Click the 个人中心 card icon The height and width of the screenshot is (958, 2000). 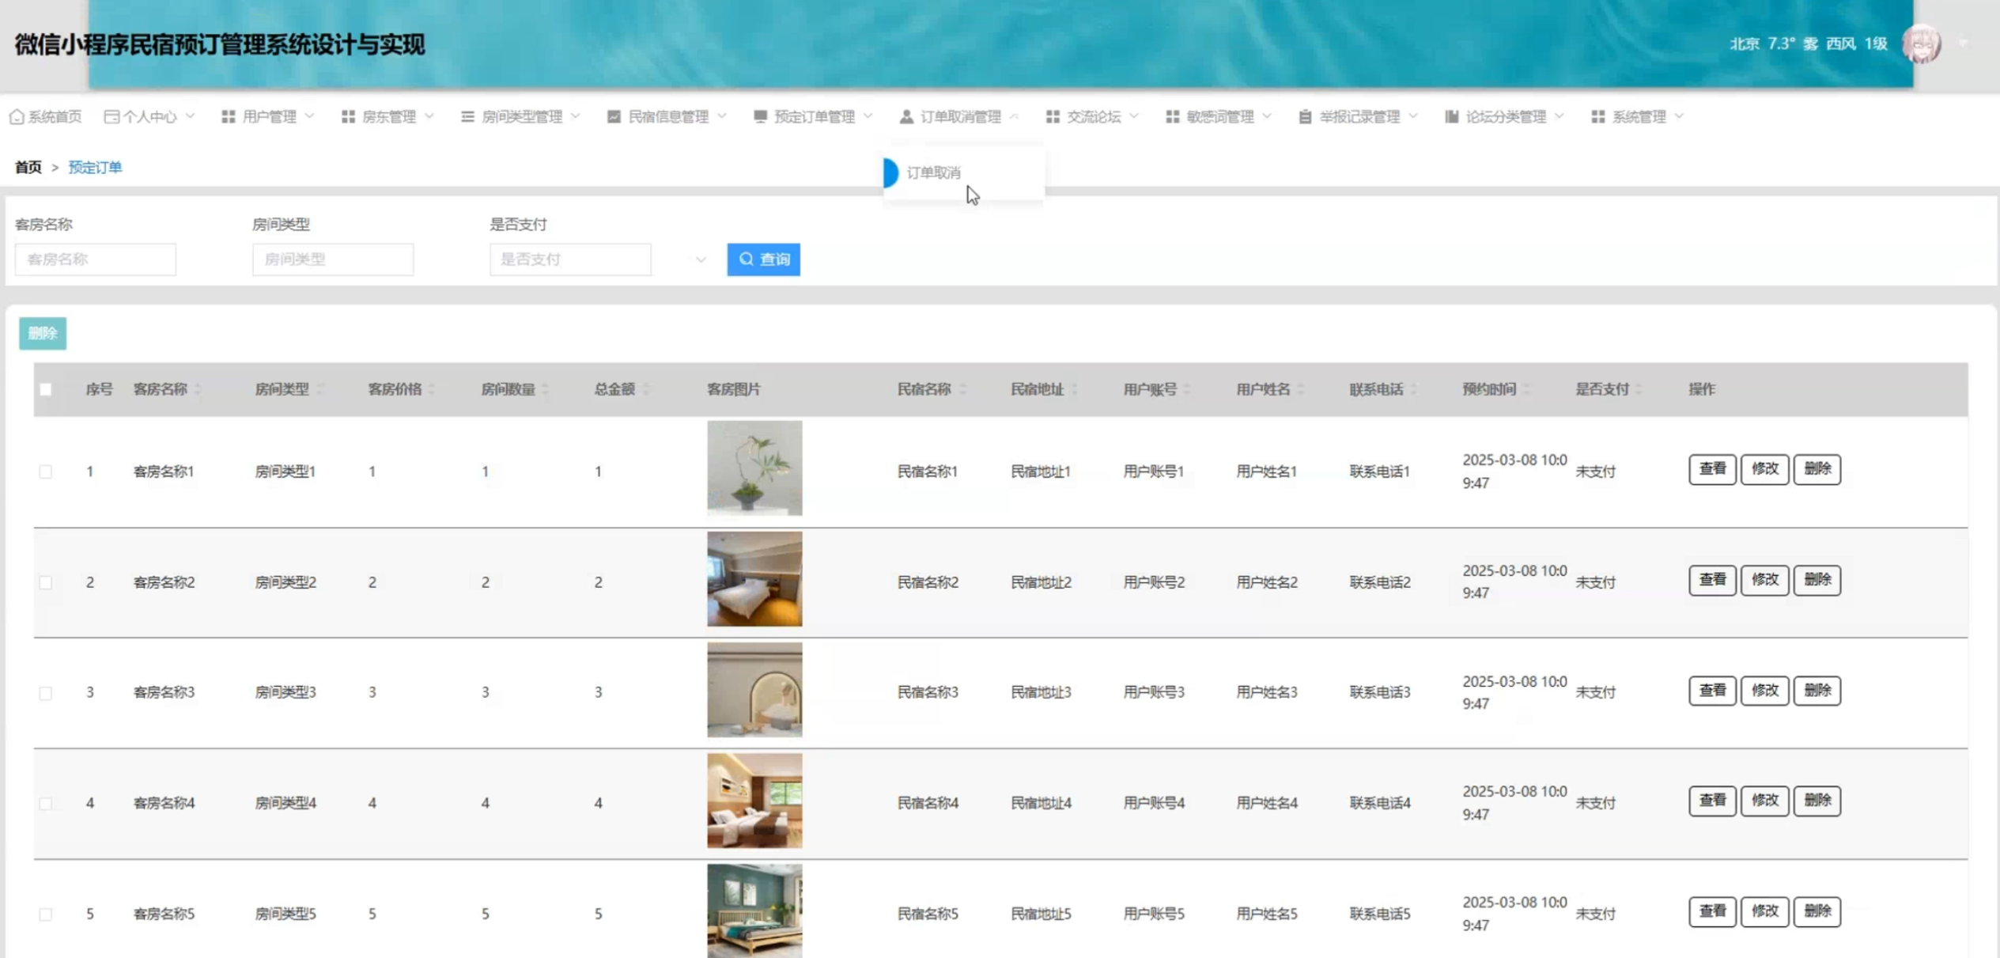[x=112, y=117]
